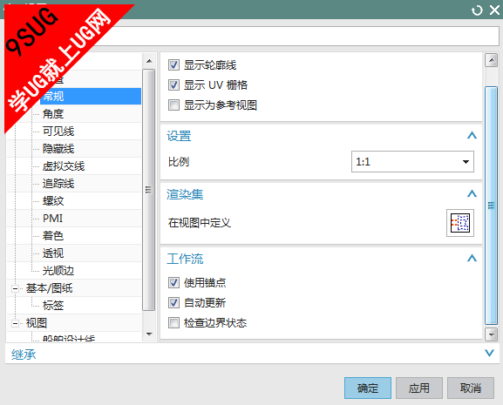This screenshot has width=503, height=405.
Task: Expand the 继承 section
Action: pyautogui.click(x=489, y=353)
